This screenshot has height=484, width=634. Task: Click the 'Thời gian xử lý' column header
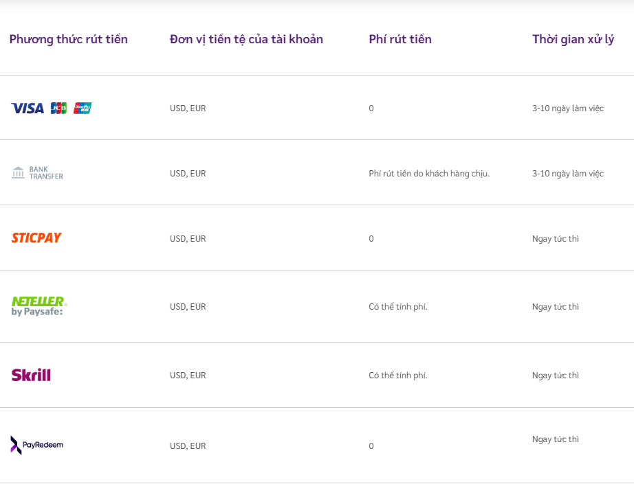[x=573, y=39]
